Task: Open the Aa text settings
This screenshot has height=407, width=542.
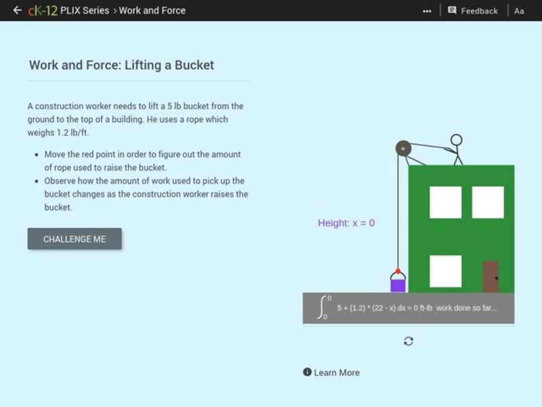Action: click(518, 10)
